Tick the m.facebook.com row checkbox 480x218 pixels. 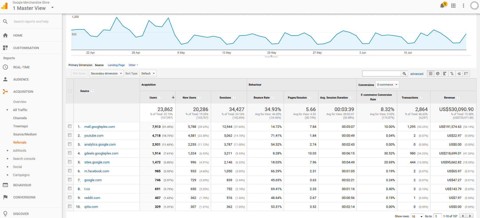70,171
